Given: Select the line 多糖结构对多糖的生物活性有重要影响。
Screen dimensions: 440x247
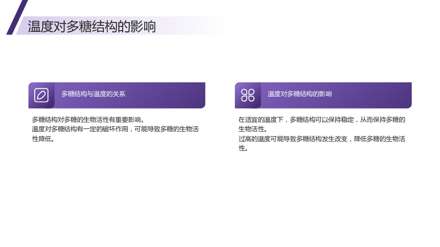Looking at the screenshot, I should 89,120.
